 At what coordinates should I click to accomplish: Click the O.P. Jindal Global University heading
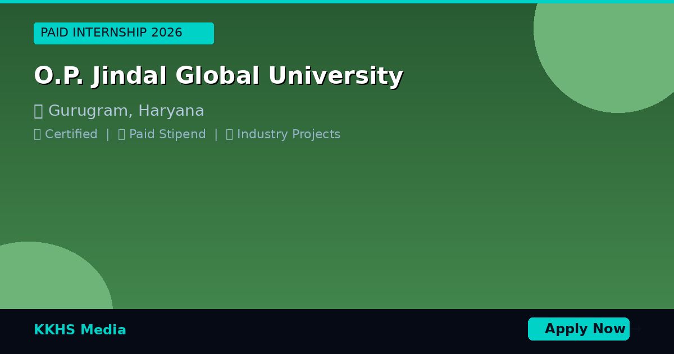(x=218, y=76)
